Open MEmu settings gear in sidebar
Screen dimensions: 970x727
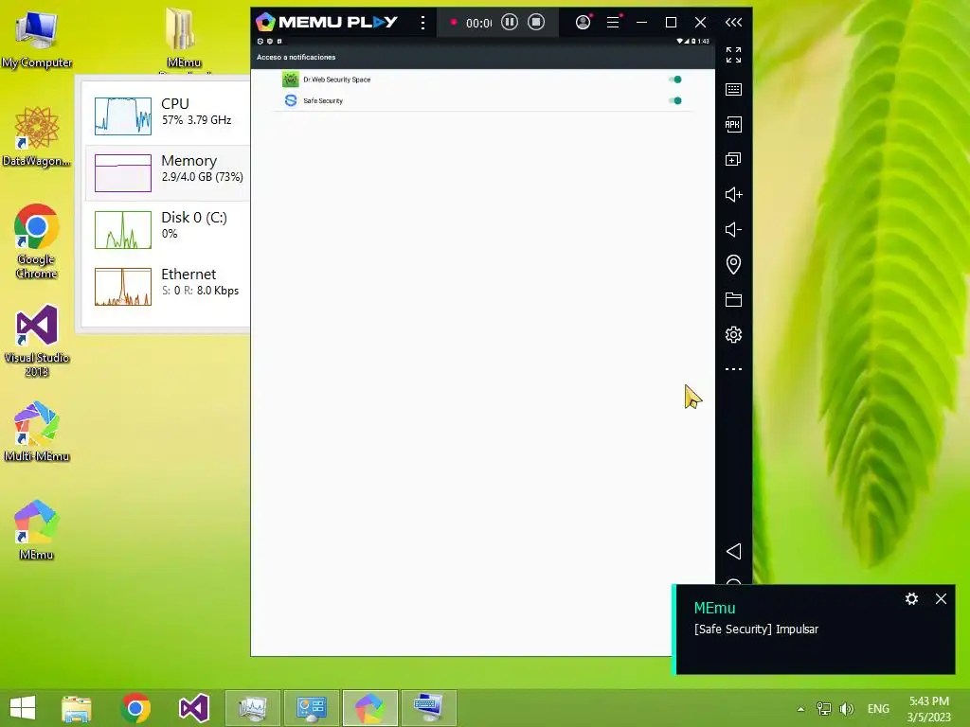click(x=733, y=334)
